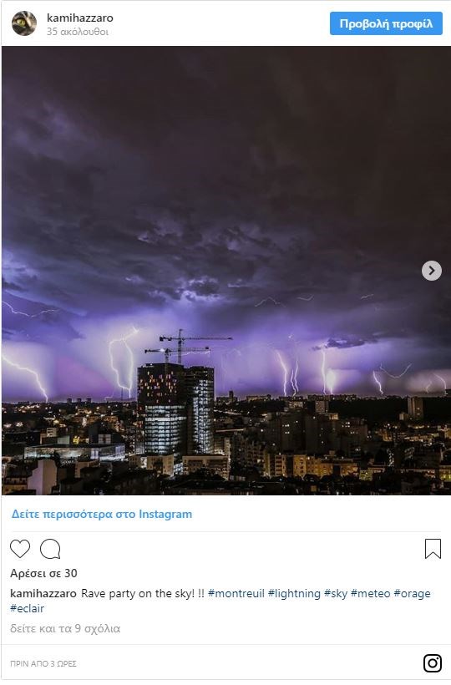This screenshot has height=685, width=451.
Task: Click the Instagram logo icon
Action: pos(433,663)
